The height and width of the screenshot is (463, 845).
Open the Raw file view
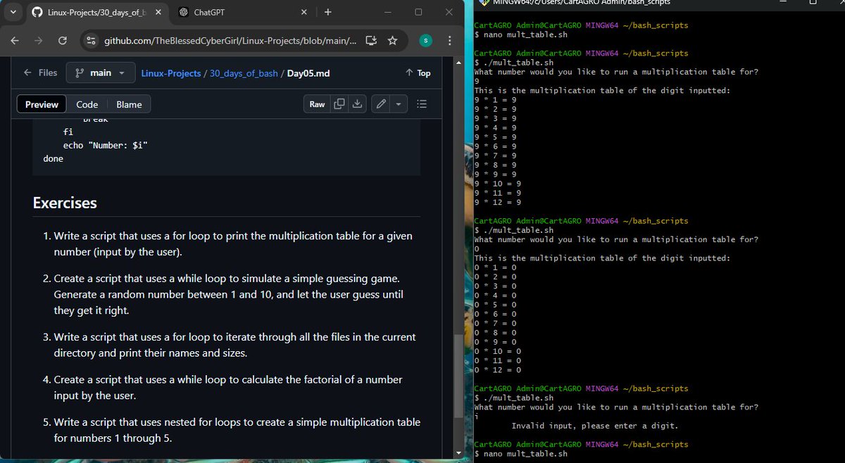(x=317, y=104)
